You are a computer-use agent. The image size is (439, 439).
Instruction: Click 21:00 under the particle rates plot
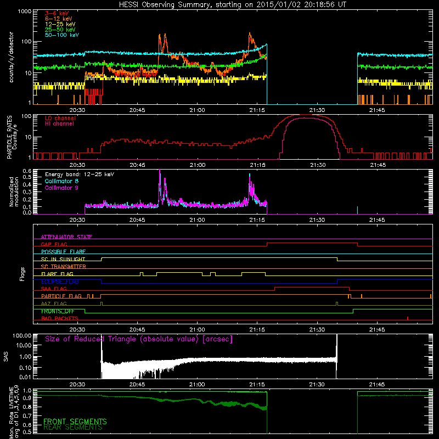[198, 165]
